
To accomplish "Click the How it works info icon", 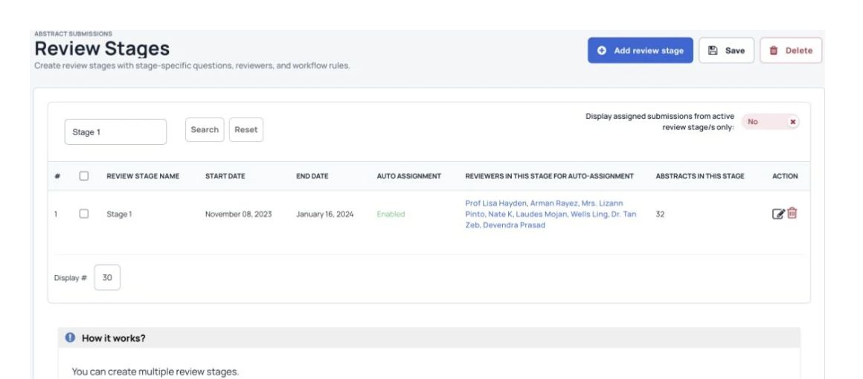I will coord(70,337).
